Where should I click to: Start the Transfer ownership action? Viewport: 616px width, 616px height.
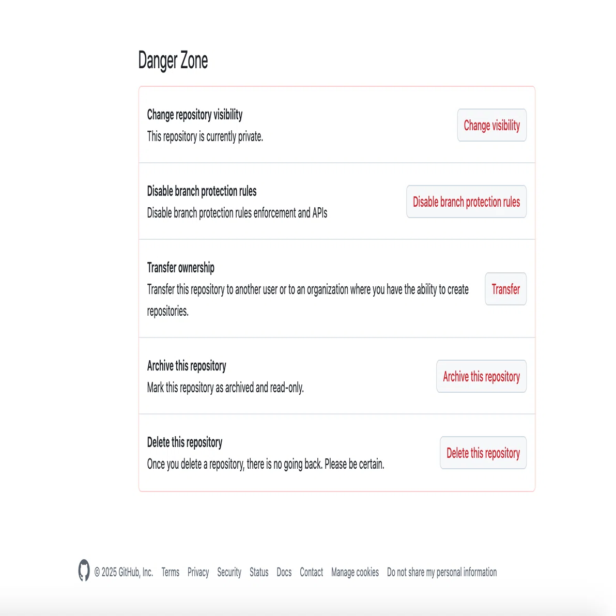(x=505, y=289)
